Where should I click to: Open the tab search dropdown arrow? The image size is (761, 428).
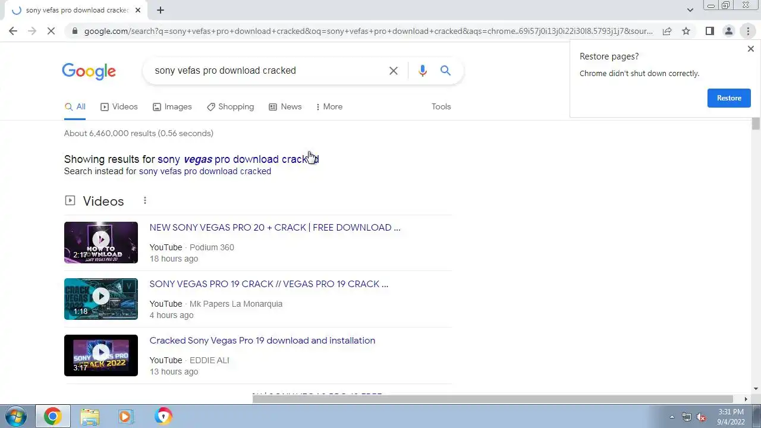click(x=690, y=10)
